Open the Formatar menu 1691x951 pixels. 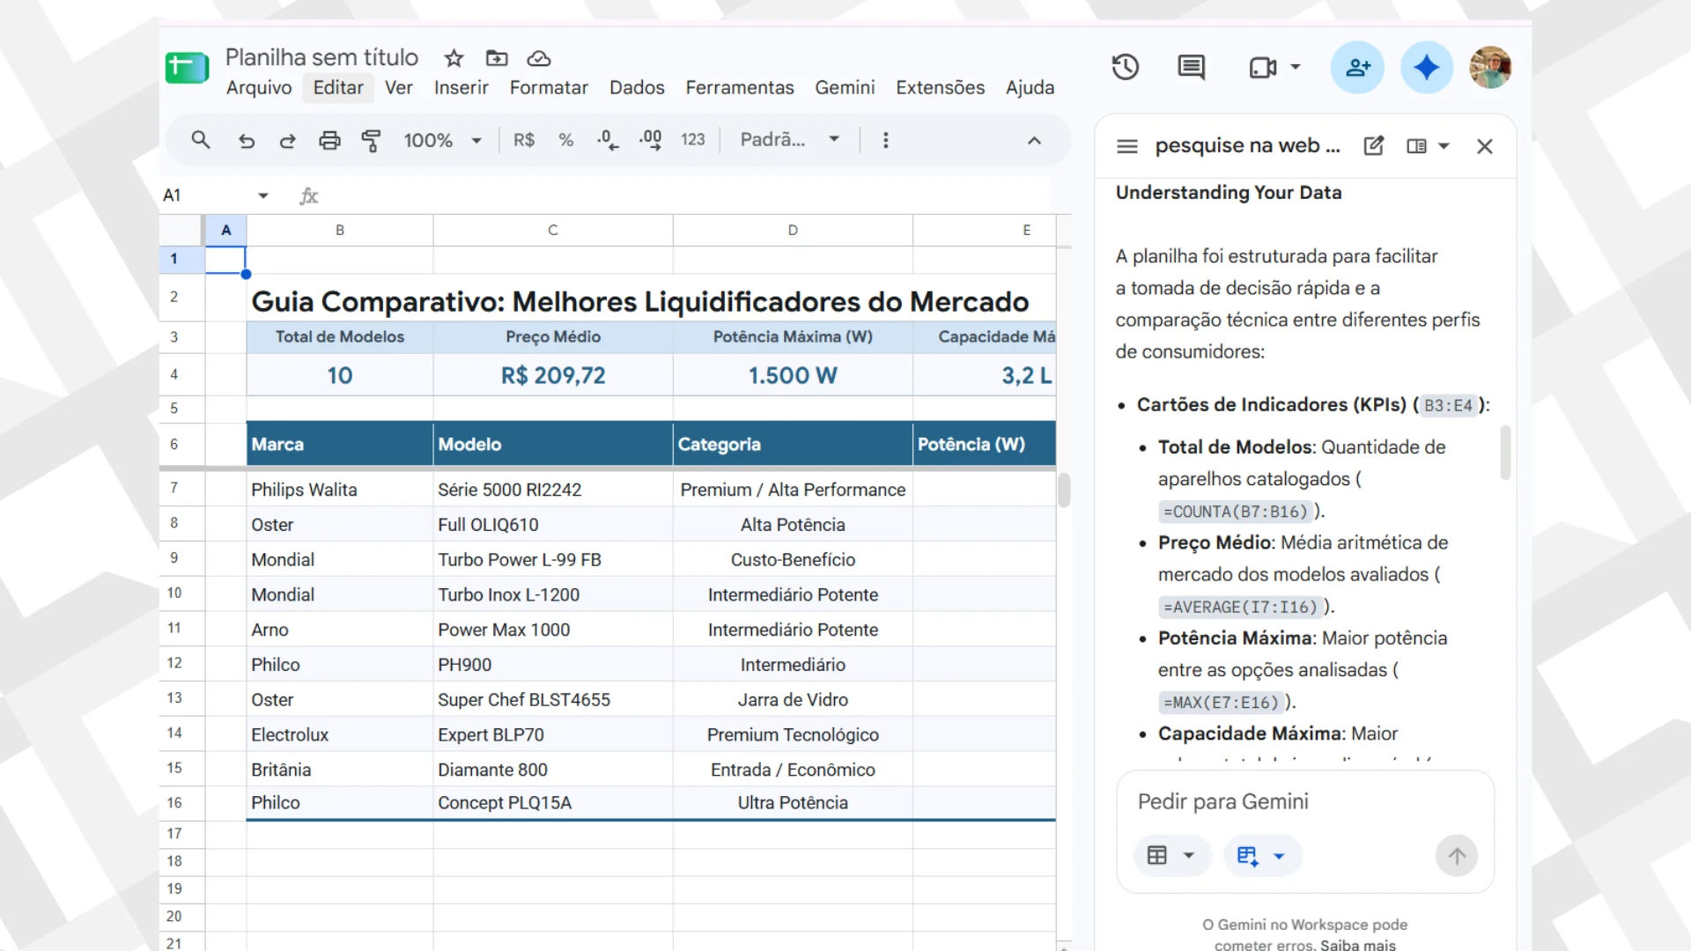(549, 88)
